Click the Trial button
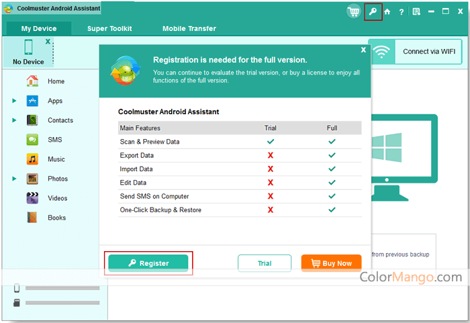470x323 pixels. [265, 263]
